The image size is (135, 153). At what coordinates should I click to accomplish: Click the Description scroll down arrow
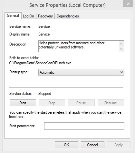tap(121, 49)
